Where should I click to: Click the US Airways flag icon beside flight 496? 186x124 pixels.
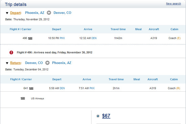(x=30, y=38)
